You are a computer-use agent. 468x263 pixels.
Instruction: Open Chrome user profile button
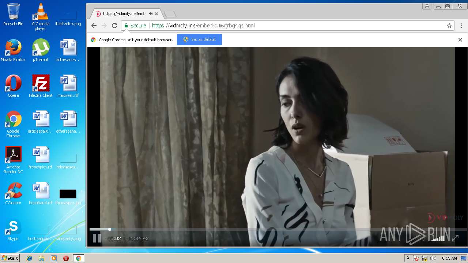(x=427, y=6)
